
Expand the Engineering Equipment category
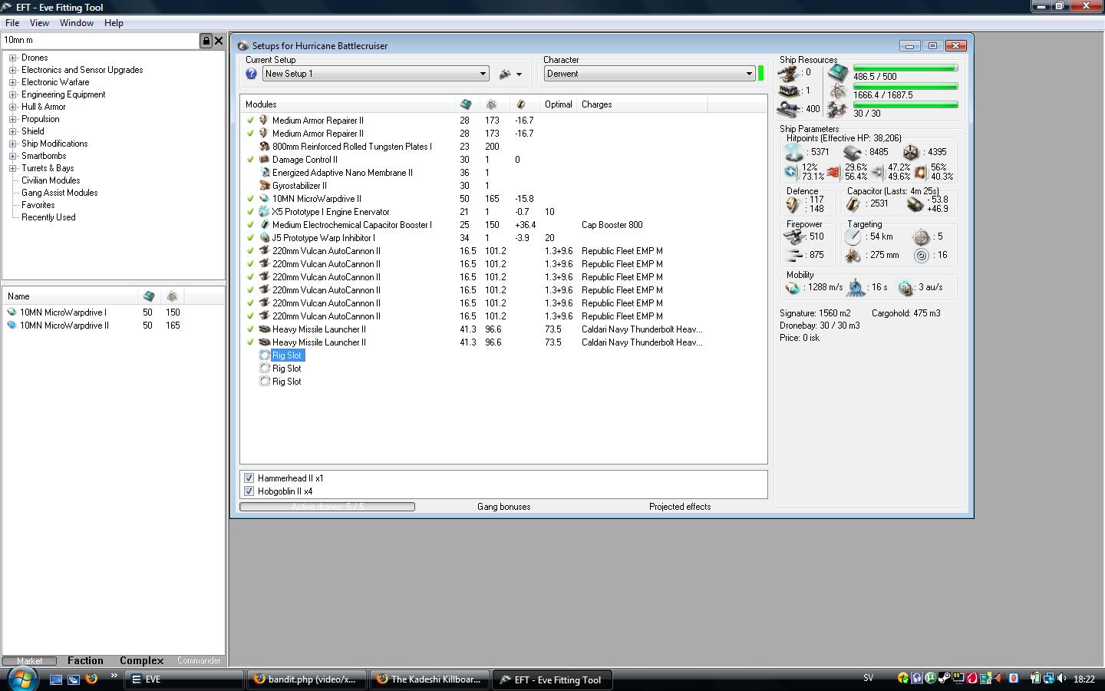click(x=13, y=94)
